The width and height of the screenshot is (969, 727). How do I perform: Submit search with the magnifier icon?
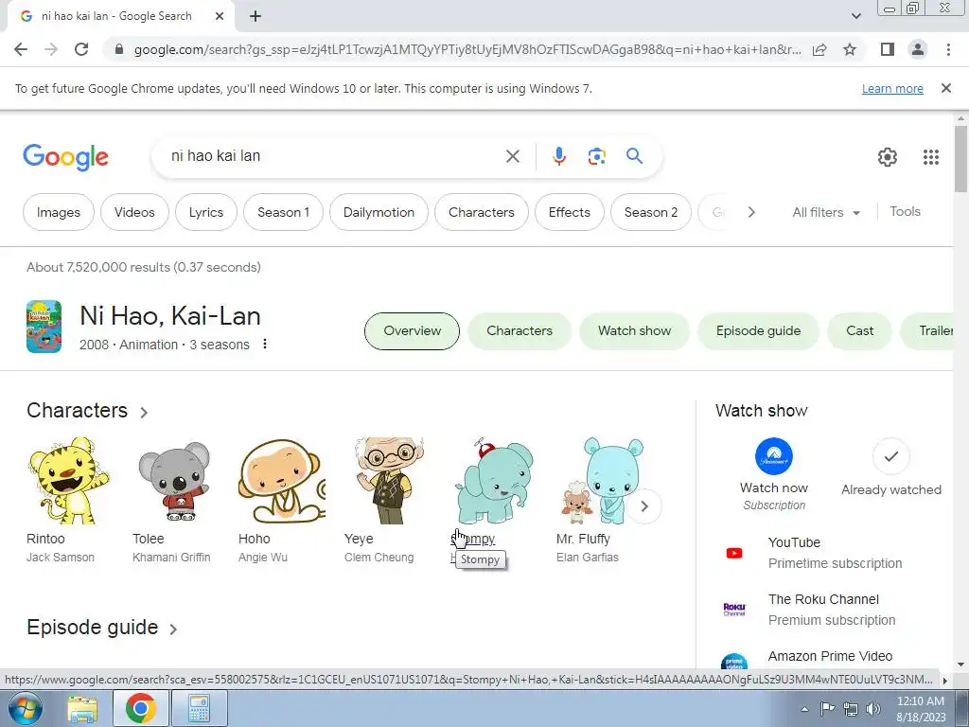click(x=634, y=156)
